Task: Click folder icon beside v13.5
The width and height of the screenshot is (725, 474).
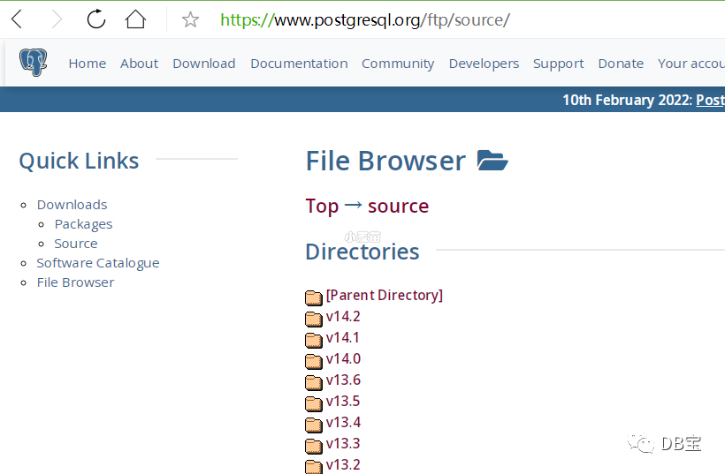Action: [314, 404]
